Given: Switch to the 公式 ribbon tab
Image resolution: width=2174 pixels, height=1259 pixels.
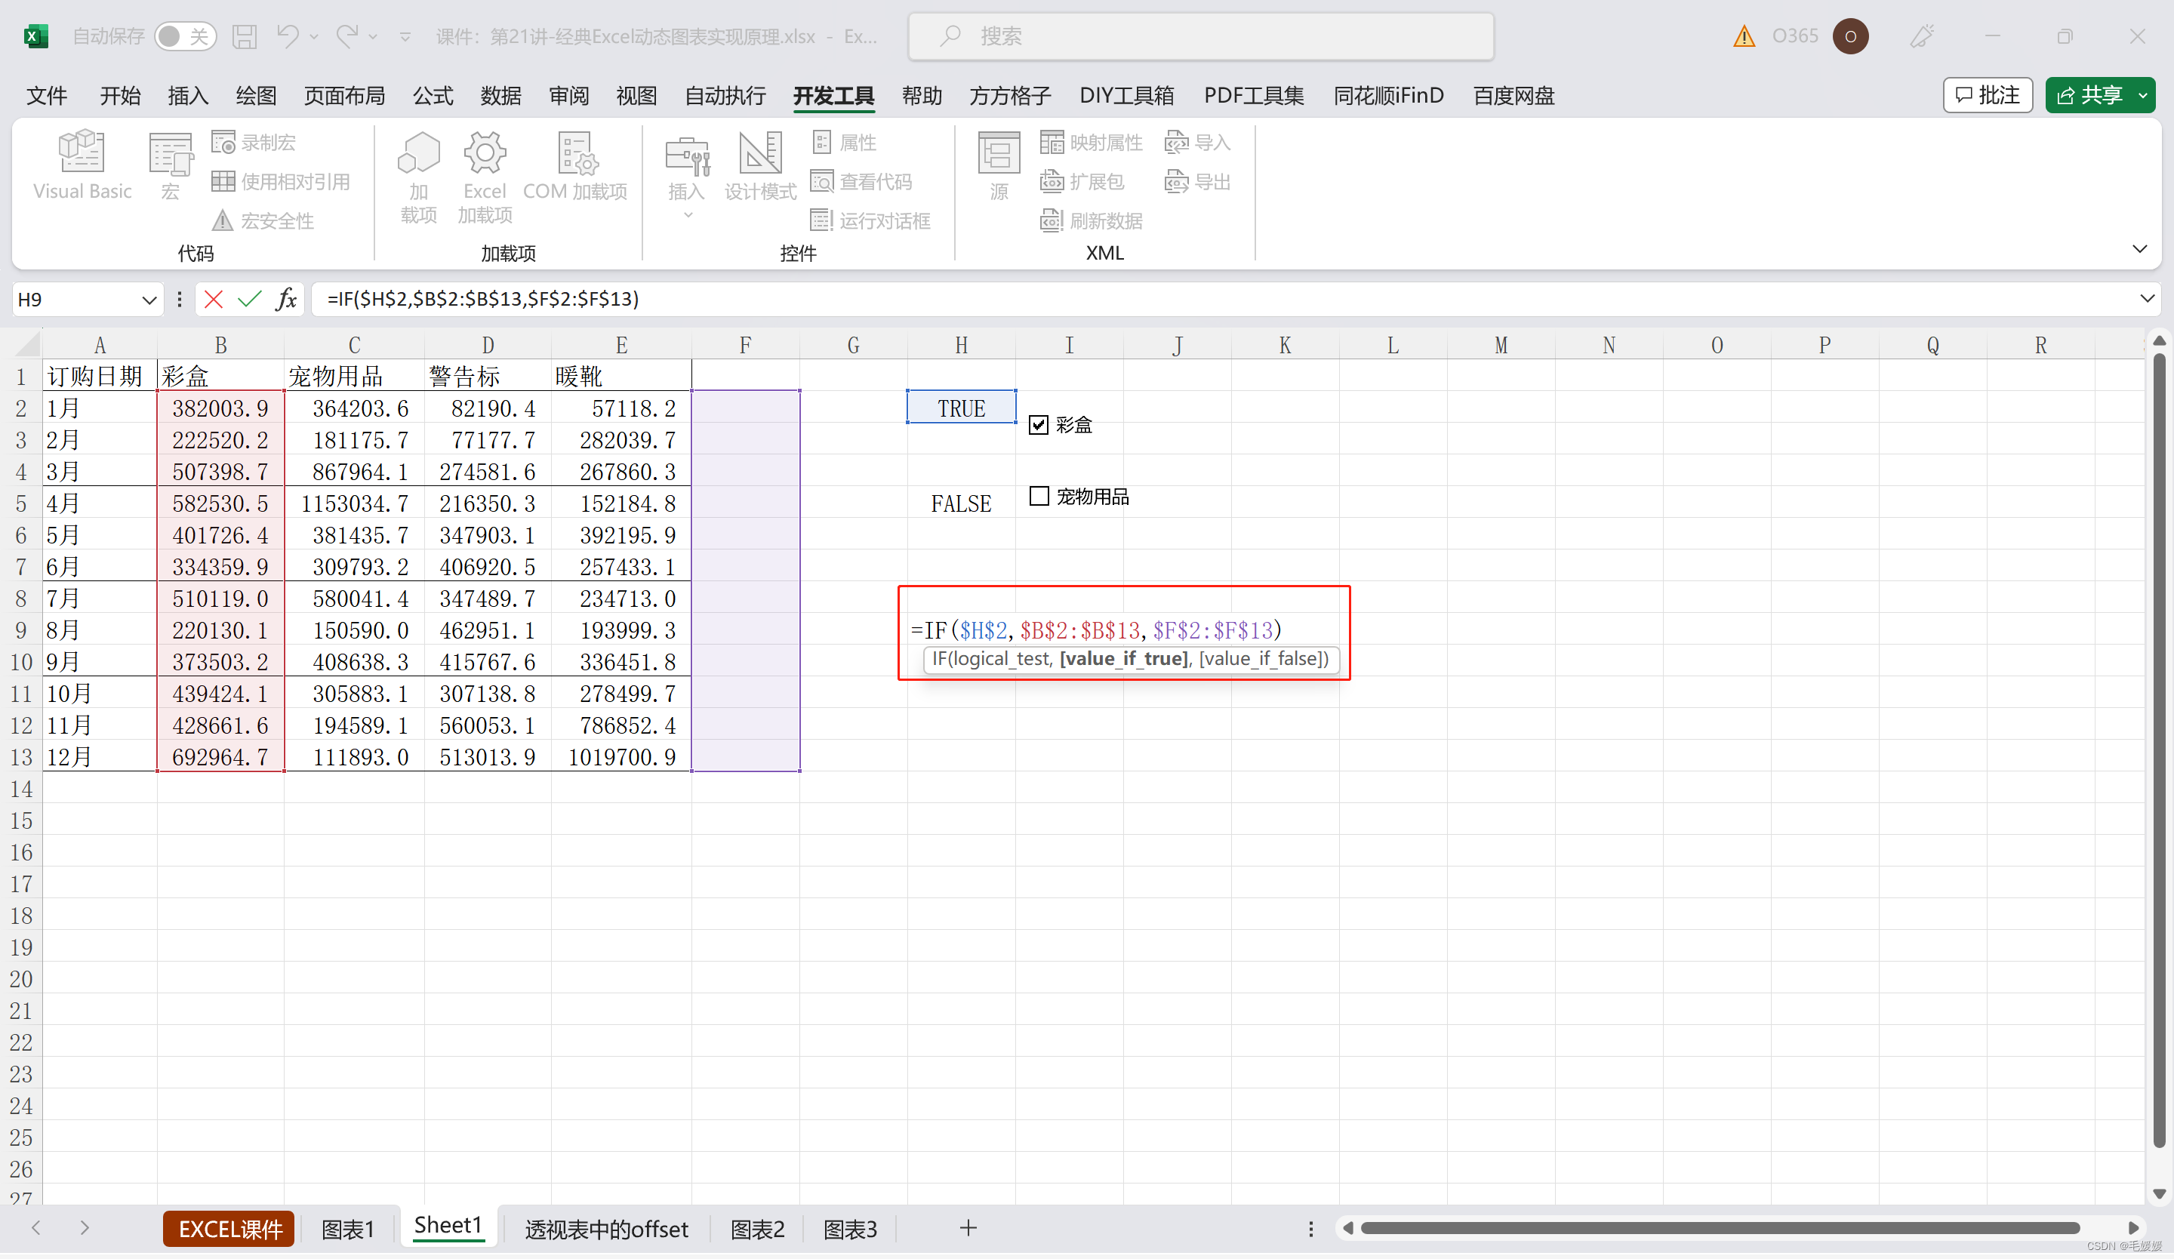Looking at the screenshot, I should (x=433, y=96).
